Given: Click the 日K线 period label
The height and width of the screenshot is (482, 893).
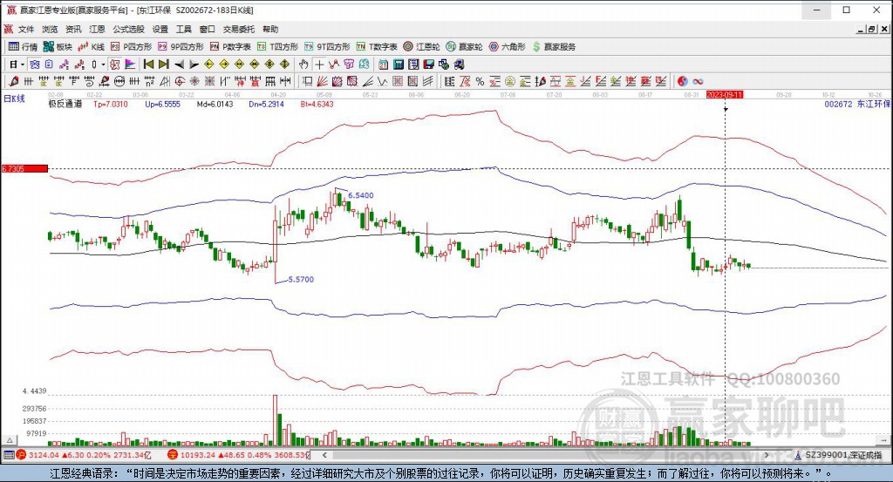Looking at the screenshot, I should coord(14,98).
